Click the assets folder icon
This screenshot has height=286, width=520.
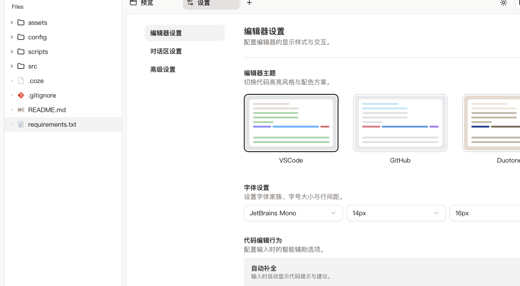pos(21,23)
